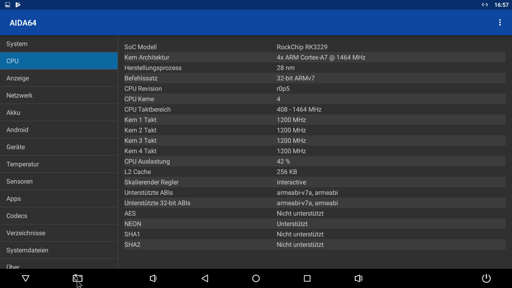Select the AES row label
The height and width of the screenshot is (288, 512).
coord(130,214)
